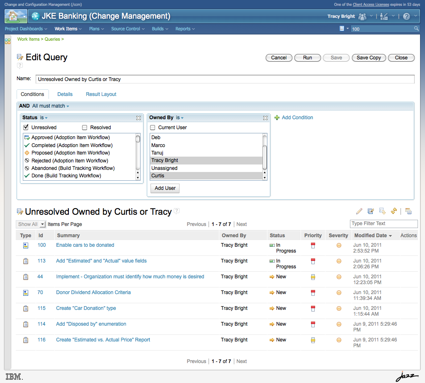425x383 pixels.
Task: Click the print table icon above results
Action: 408,211
